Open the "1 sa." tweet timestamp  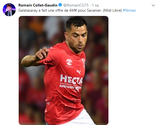(x=95, y=5)
